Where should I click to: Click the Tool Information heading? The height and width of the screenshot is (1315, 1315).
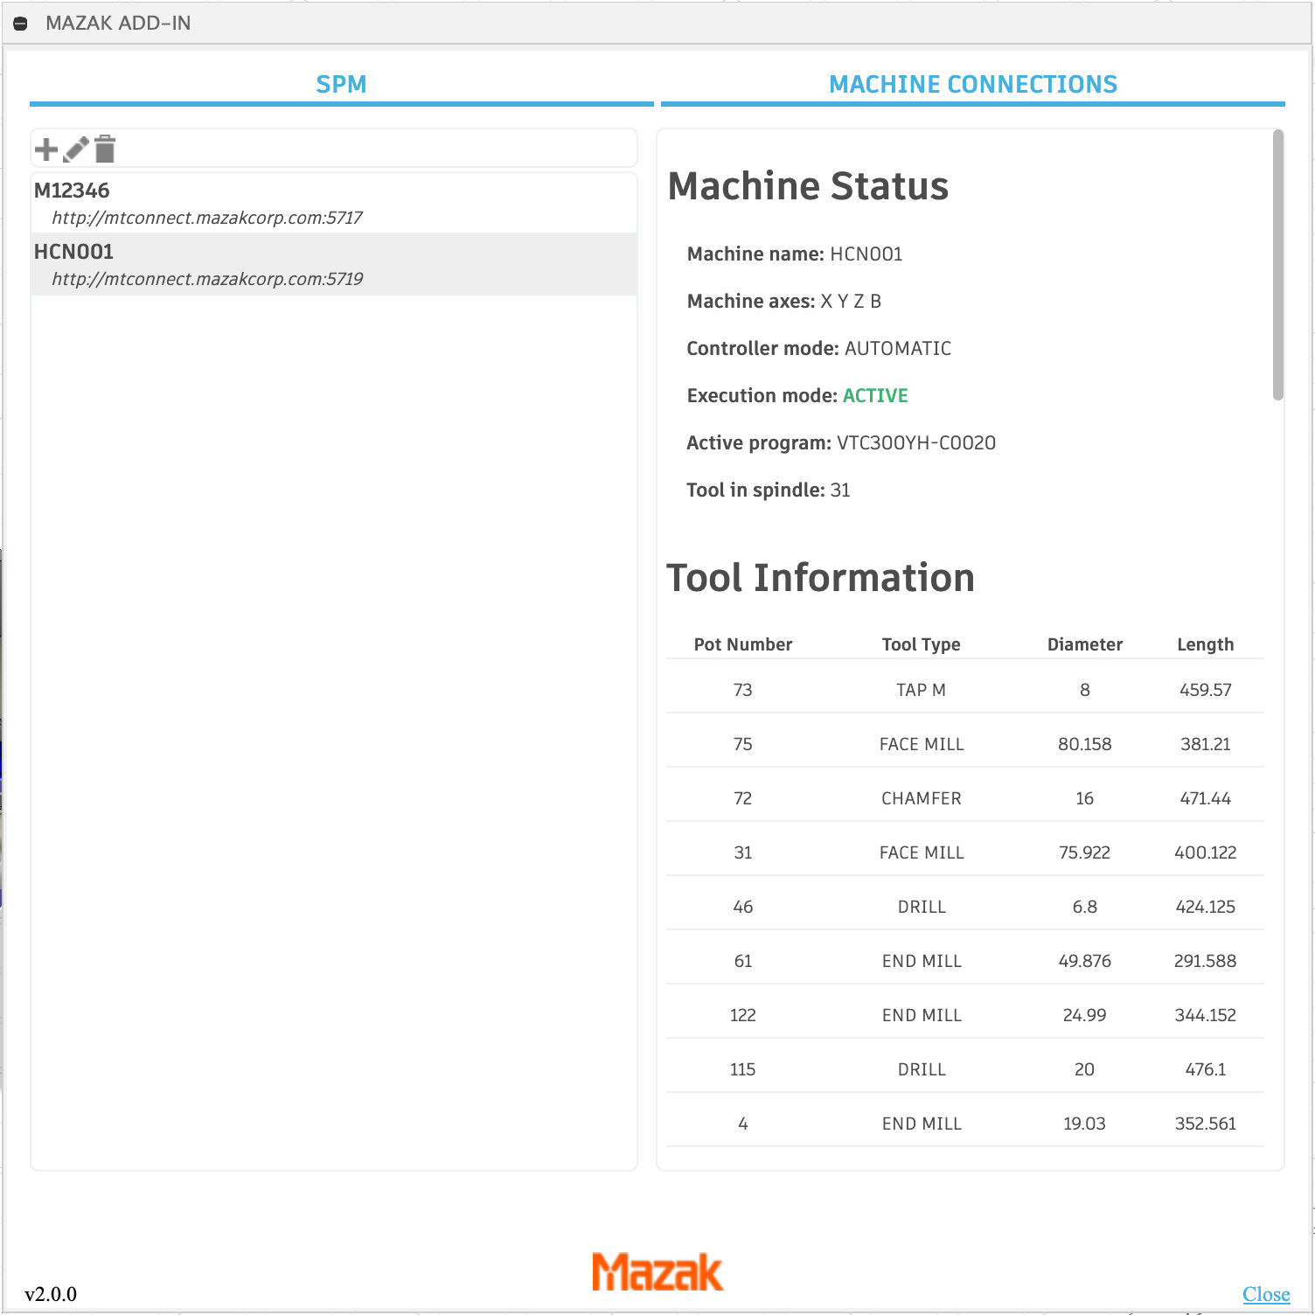[821, 578]
